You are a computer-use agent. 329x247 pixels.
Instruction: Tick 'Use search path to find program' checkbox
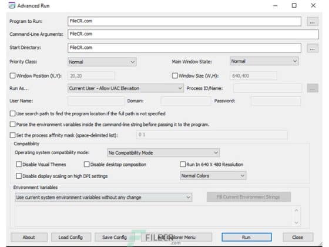[x=12, y=114]
